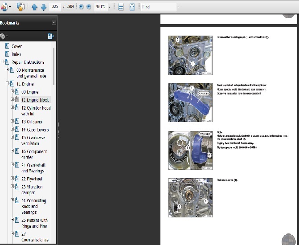Expand the 11 Engine block node
The image size is (299, 245).
pos(12,99)
